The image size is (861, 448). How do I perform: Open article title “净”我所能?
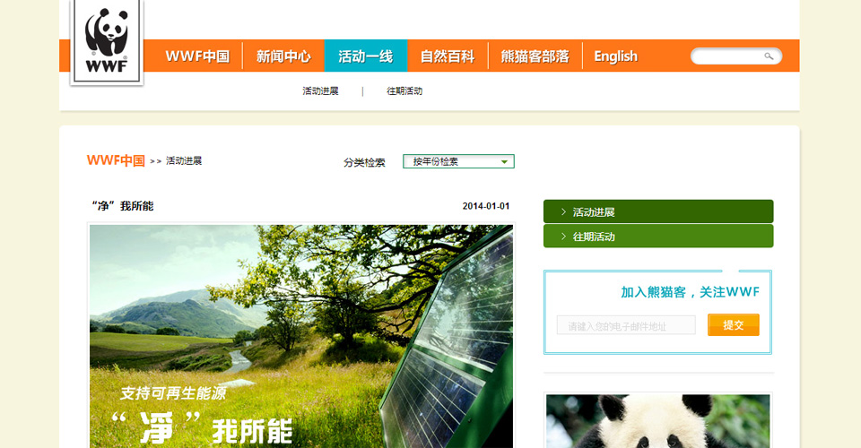(x=123, y=206)
